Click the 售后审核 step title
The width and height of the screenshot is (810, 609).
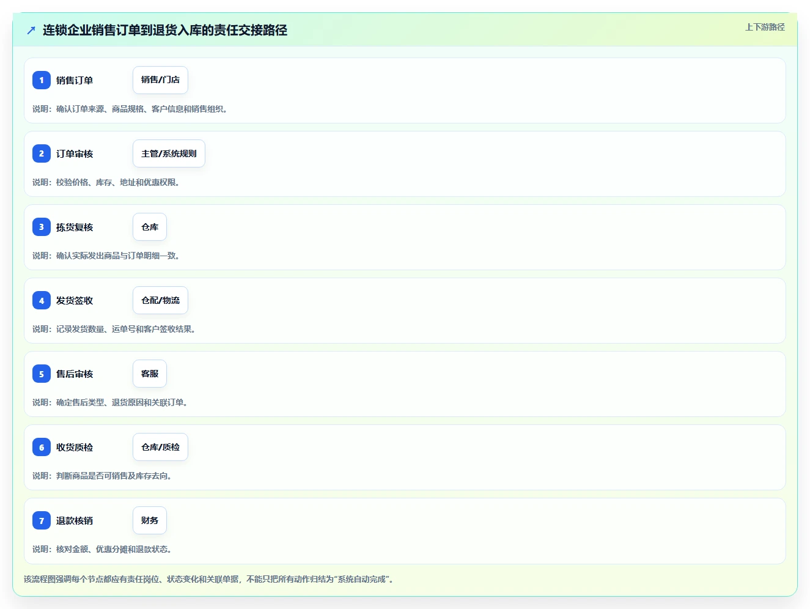pos(75,374)
